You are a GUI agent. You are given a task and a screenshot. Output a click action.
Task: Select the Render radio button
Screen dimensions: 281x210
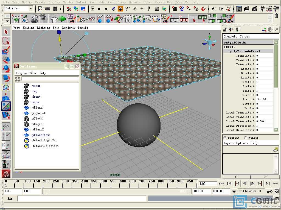click(245, 138)
